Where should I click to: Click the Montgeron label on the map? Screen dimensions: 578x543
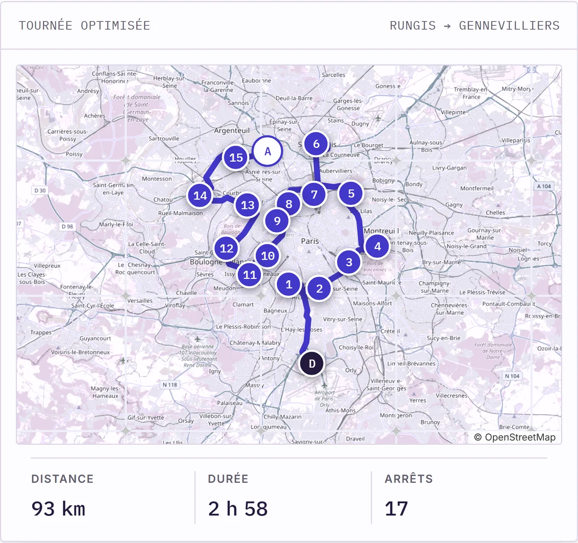click(x=396, y=415)
